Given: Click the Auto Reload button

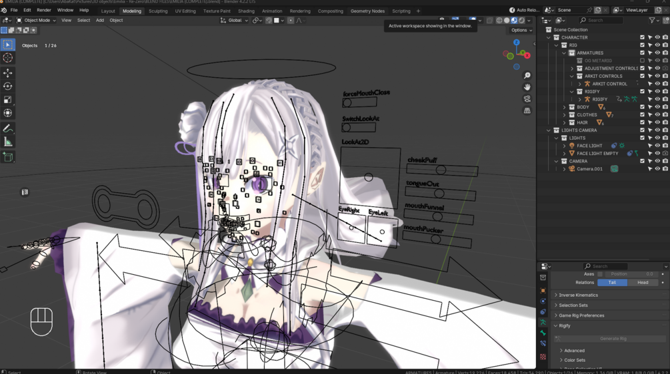Looking at the screenshot, I should [x=524, y=10].
